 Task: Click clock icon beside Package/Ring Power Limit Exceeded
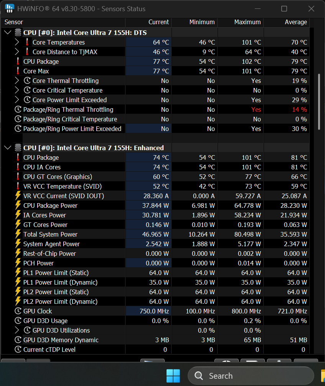[18, 129]
